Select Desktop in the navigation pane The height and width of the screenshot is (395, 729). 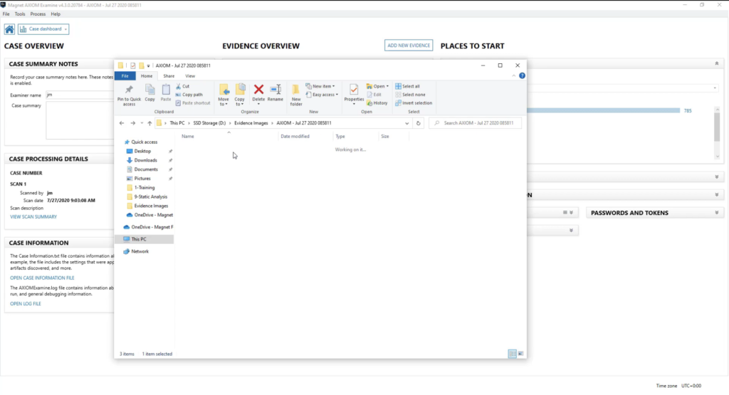point(142,151)
